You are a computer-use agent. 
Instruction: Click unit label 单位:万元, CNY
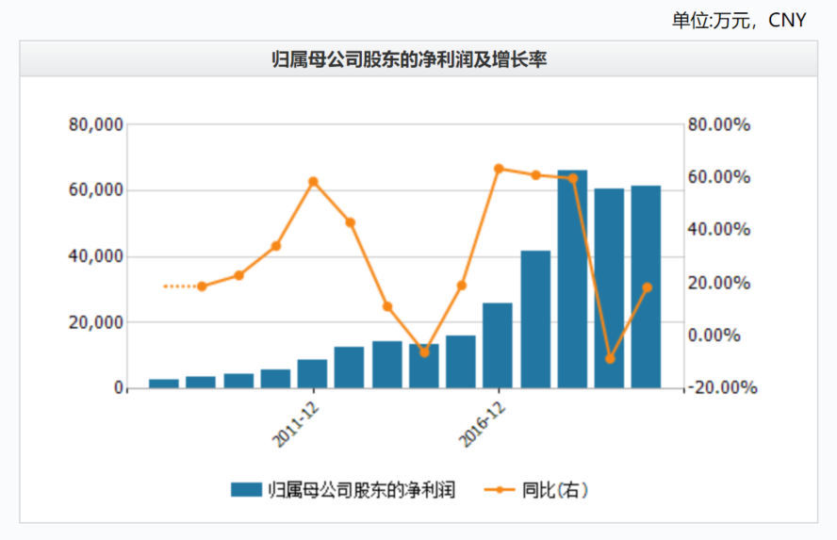[739, 21]
